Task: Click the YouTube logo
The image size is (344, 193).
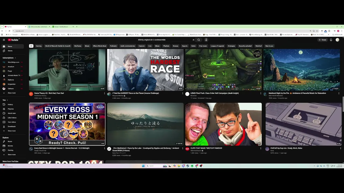Action: click(13, 40)
